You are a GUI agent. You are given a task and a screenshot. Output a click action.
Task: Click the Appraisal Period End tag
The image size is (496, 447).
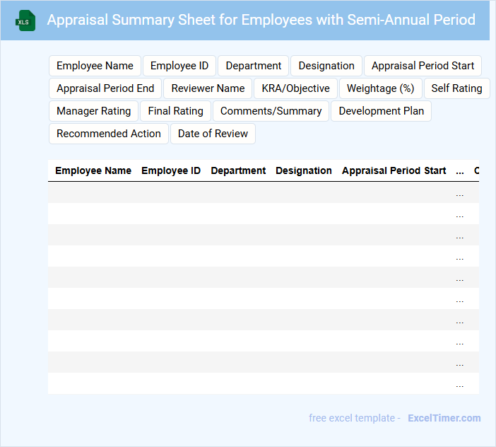[x=105, y=88]
